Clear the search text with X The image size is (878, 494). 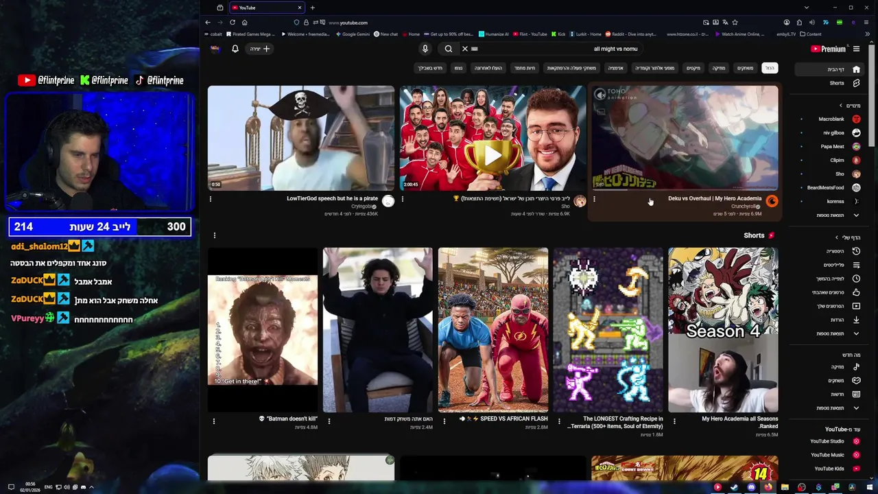[x=464, y=49]
